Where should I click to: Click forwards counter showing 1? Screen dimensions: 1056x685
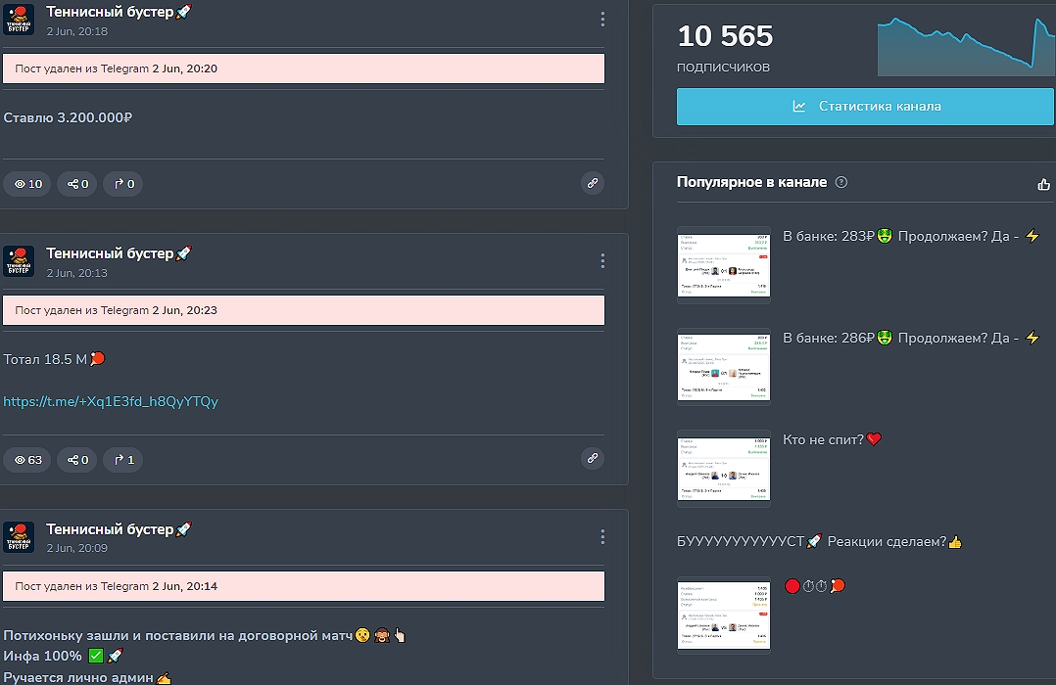click(123, 459)
